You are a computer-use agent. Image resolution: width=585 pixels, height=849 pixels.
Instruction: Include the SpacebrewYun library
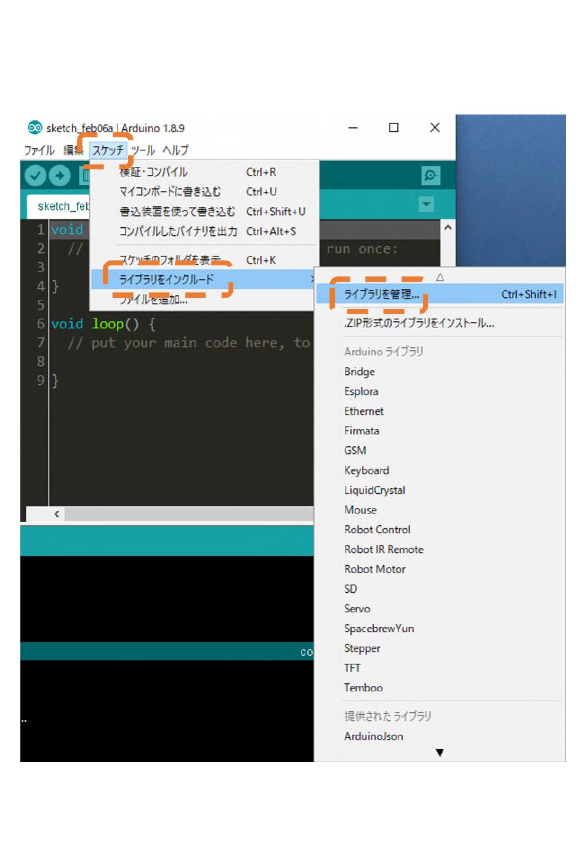440,628
